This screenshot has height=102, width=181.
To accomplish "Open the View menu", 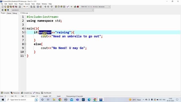I will 16,4.
